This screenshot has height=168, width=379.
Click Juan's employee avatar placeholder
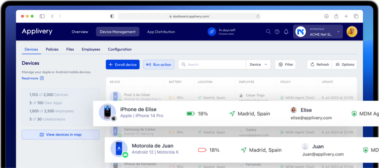coord(305,146)
